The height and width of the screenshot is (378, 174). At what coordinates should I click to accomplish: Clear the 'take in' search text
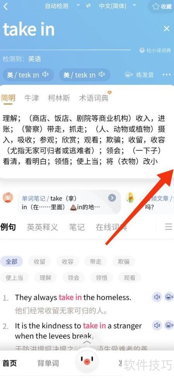[x=167, y=29]
